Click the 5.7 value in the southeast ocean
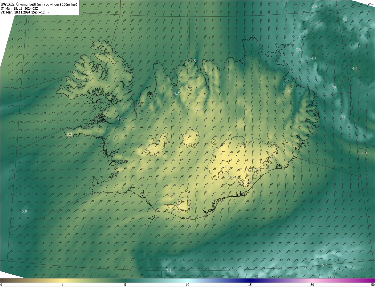Viewport: 375px width, 287px height. (x=325, y=265)
